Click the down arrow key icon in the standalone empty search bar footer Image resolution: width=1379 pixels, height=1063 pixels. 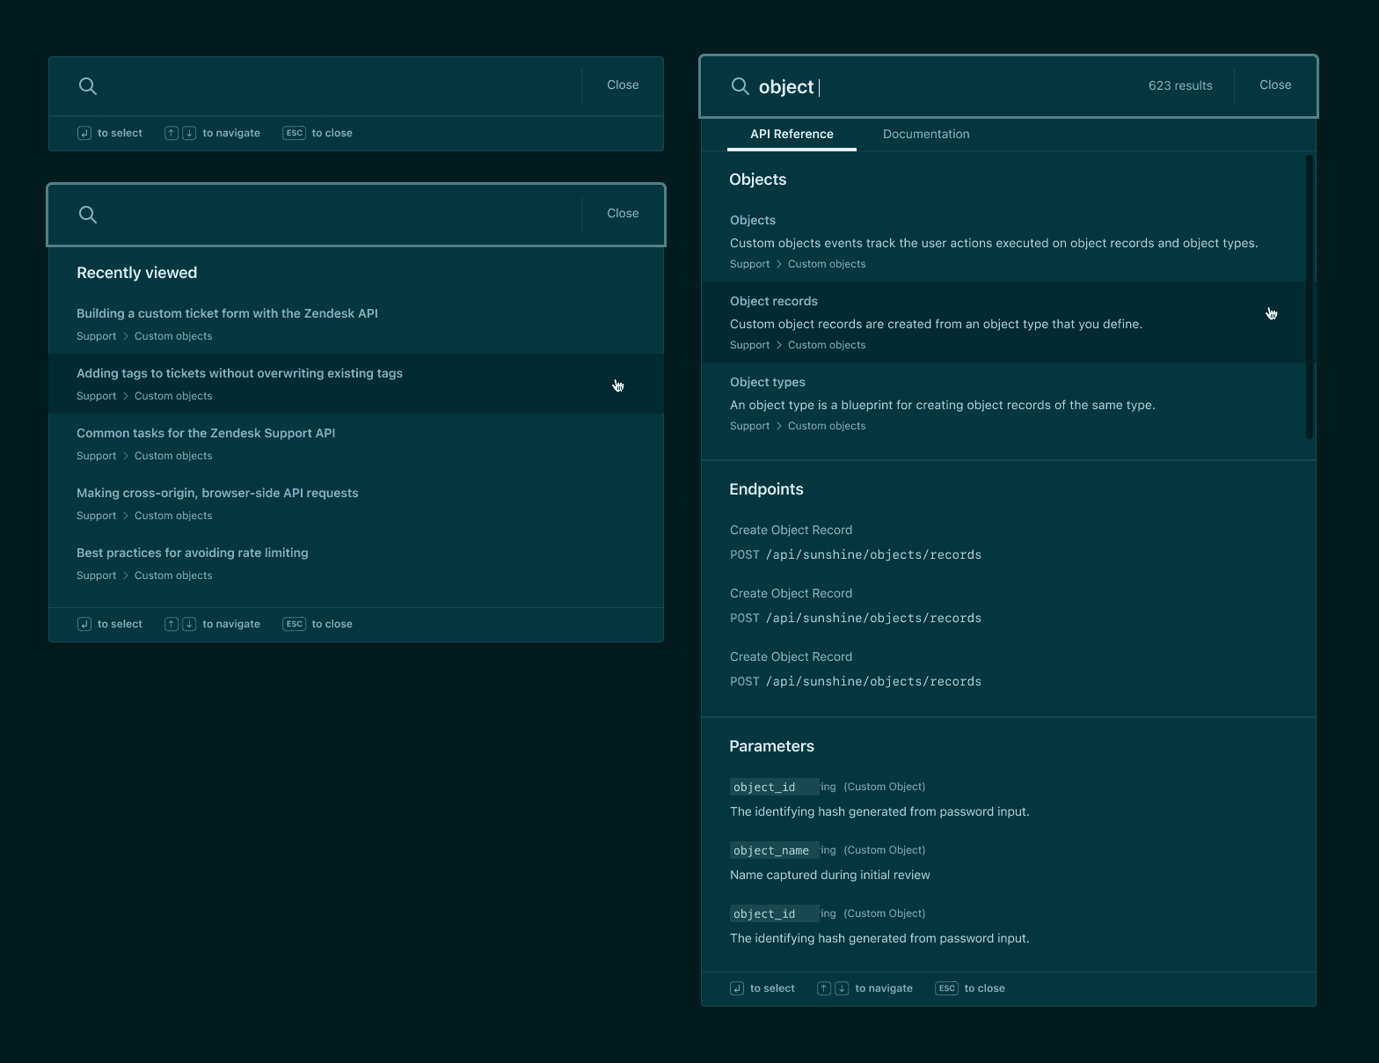(x=189, y=133)
